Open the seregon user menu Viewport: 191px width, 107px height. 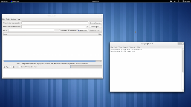coord(186,1)
